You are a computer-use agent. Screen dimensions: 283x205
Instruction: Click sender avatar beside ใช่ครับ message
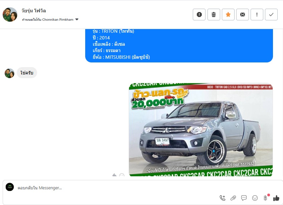coord(9,73)
